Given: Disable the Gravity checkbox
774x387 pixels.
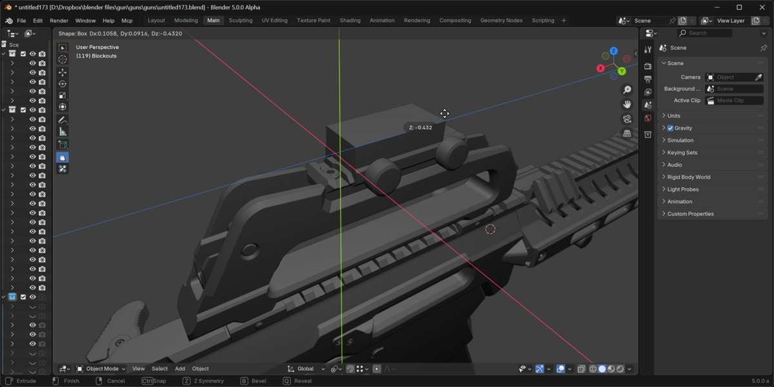Looking at the screenshot, I should 671,128.
